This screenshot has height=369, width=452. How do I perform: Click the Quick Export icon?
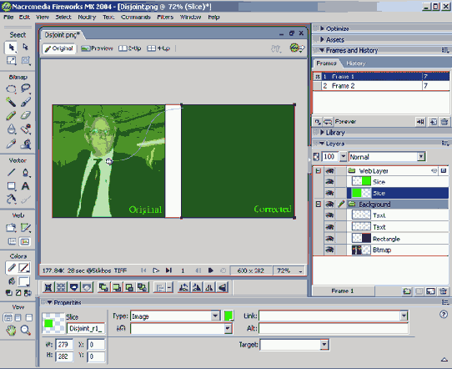(297, 48)
